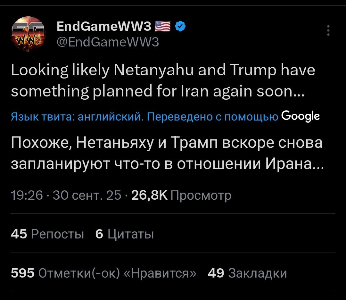Image resolution: width=346 pixels, height=300 pixels.
Task: Click the "Переведено с помощью" text
Action: coord(212,117)
